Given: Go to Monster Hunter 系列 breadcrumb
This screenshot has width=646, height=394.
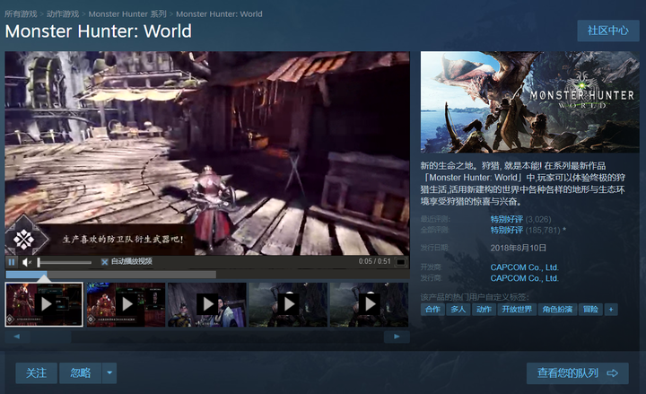Looking at the screenshot, I should point(126,14).
